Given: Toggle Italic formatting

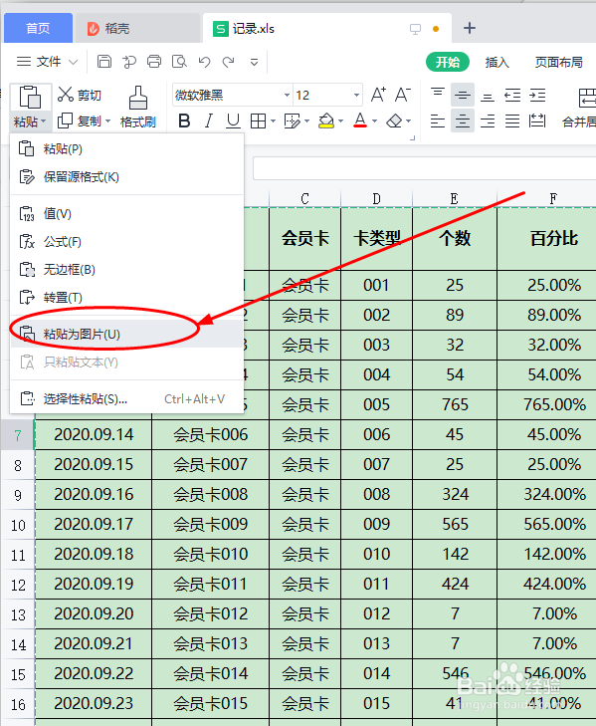Looking at the screenshot, I should (209, 121).
